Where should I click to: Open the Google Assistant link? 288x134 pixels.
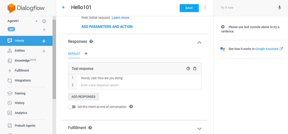pos(269,49)
